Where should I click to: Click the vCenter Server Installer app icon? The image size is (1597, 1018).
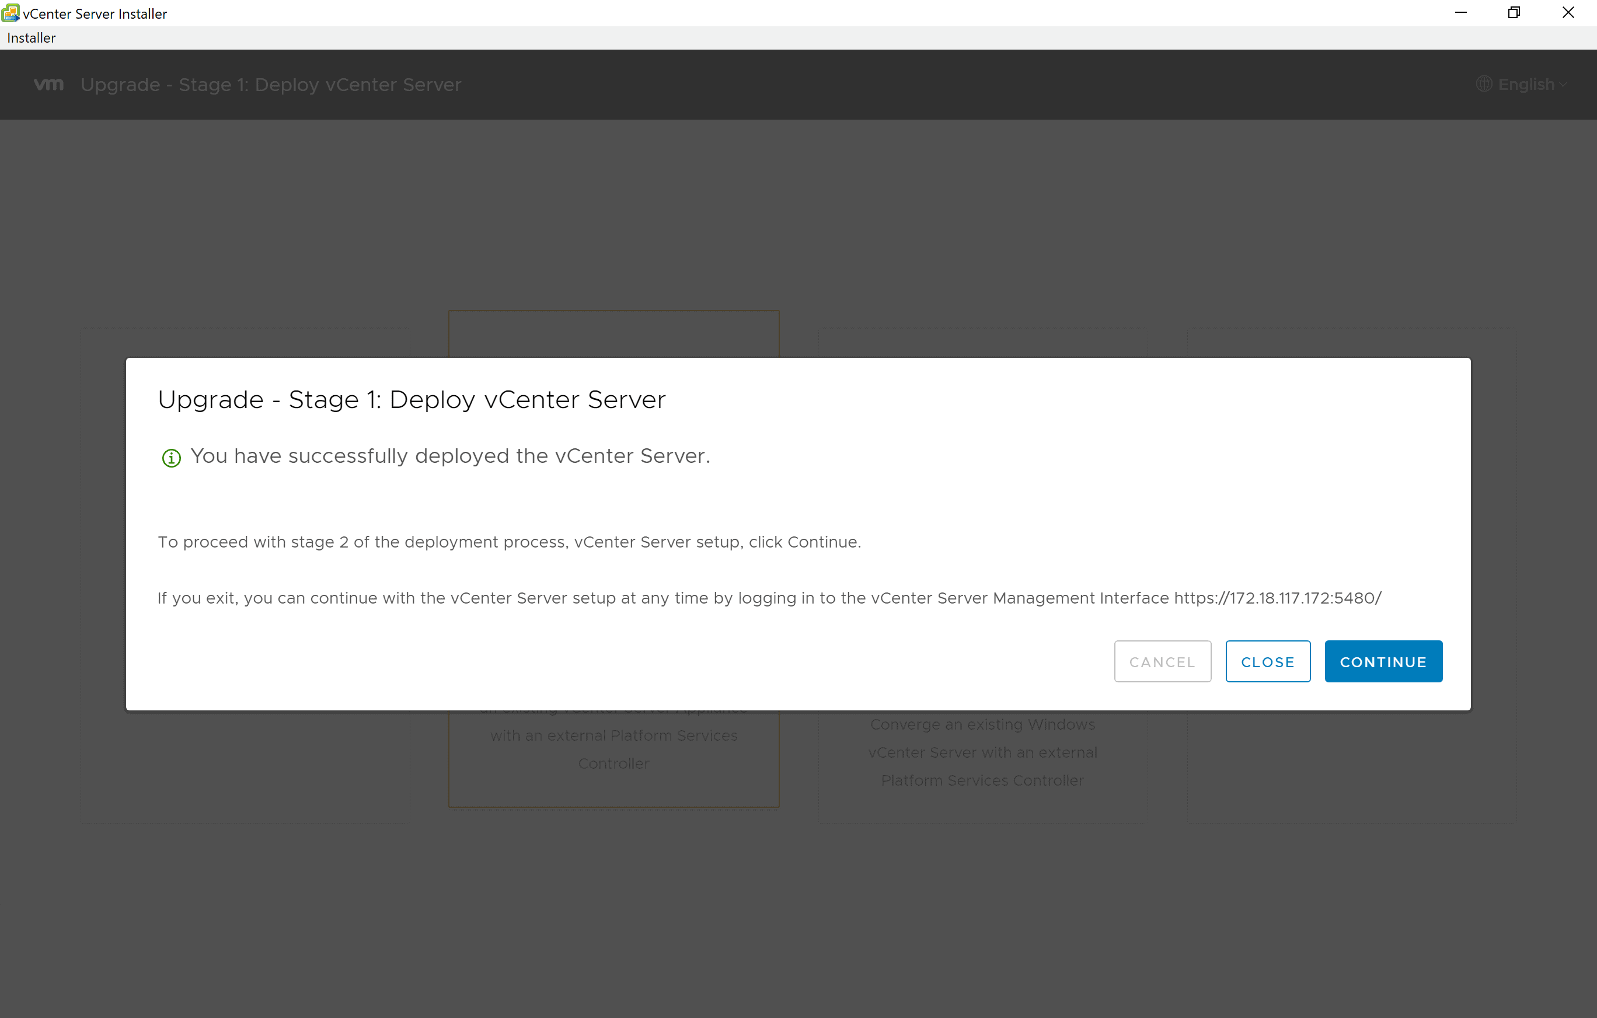(11, 12)
